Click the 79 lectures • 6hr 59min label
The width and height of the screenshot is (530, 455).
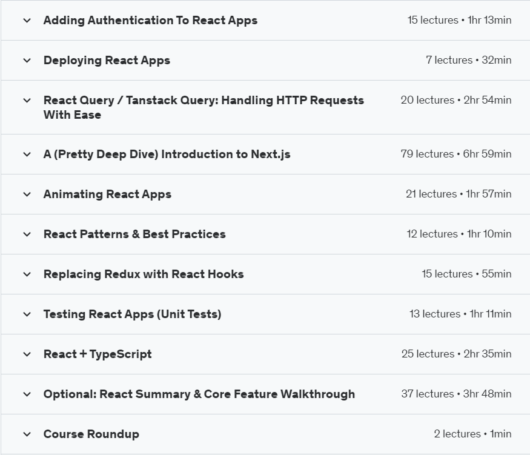click(x=455, y=154)
